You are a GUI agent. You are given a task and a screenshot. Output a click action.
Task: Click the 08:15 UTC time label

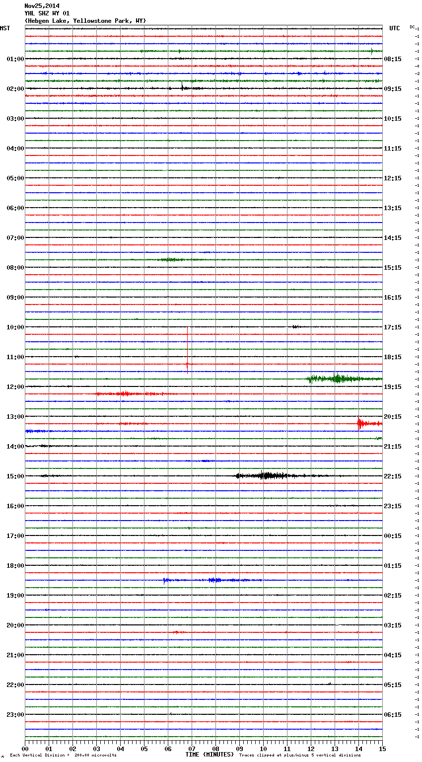(x=393, y=59)
